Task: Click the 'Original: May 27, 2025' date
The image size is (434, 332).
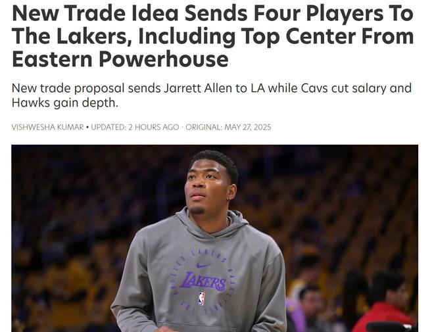Action: [228, 128]
